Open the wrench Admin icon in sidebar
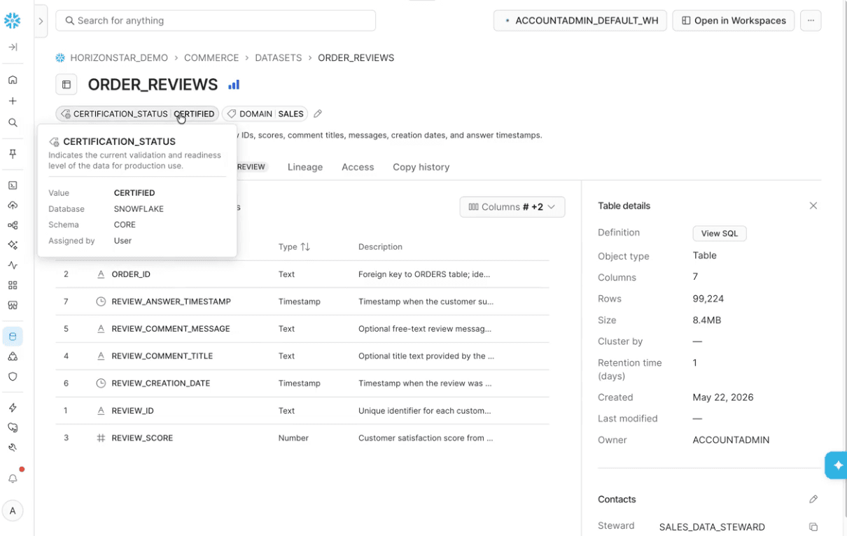The width and height of the screenshot is (847, 536). (x=13, y=448)
